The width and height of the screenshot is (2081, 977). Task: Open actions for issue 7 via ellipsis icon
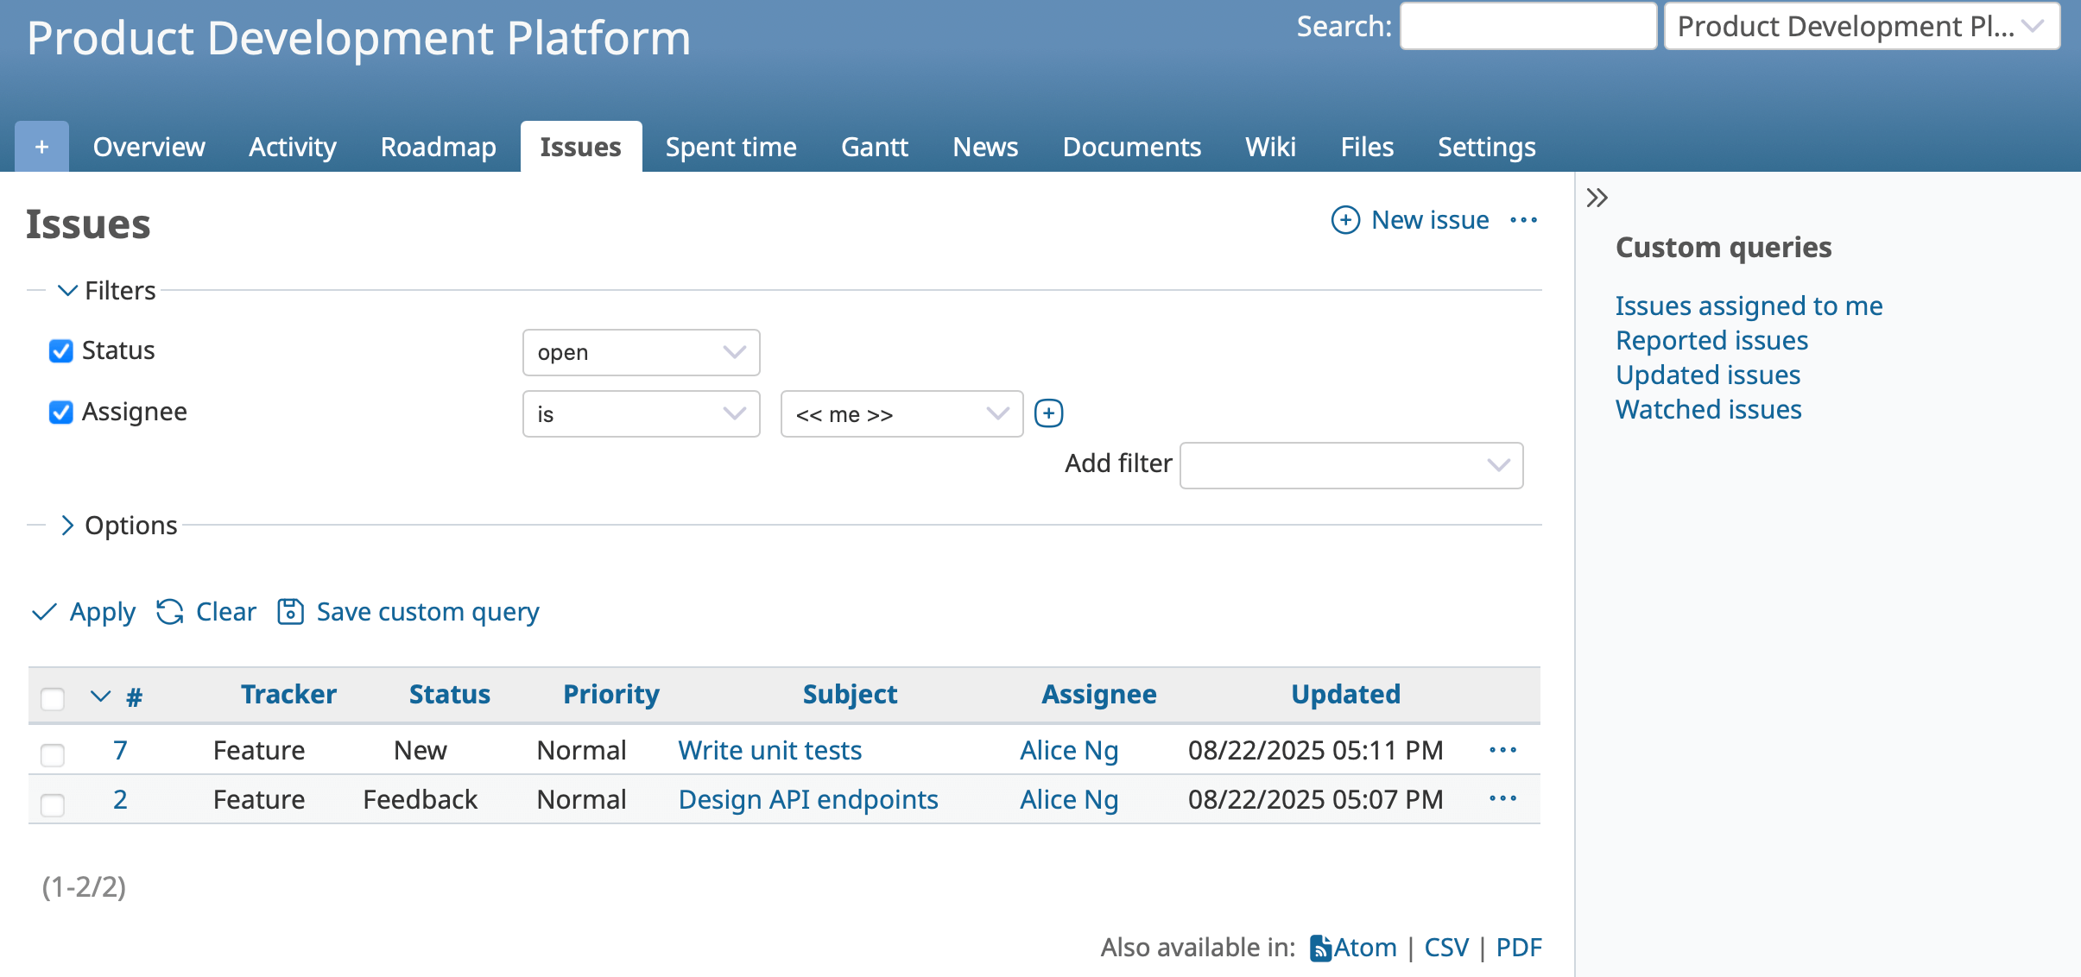(1502, 750)
